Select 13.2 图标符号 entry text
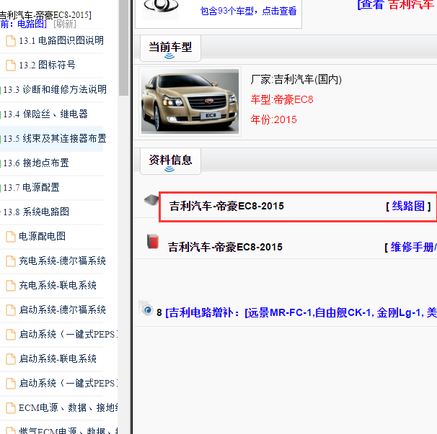Viewport: 437px width, 434px height. tap(47, 65)
